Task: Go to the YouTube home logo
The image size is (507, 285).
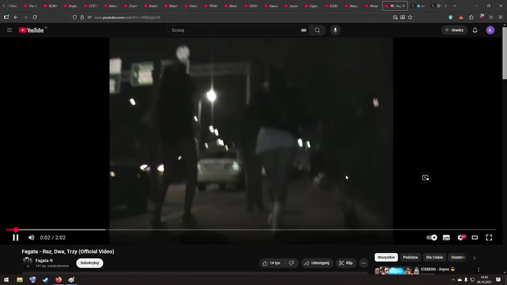Action: (32, 30)
